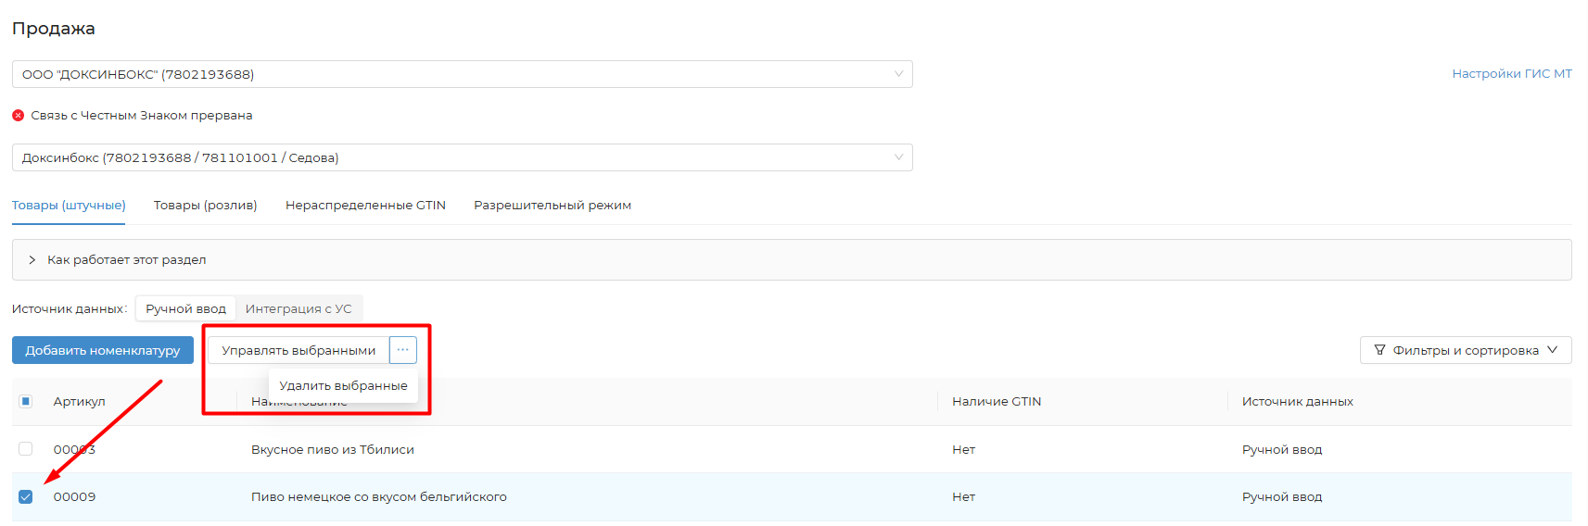Switch to "Товары (розлив)" tab

[x=205, y=206]
